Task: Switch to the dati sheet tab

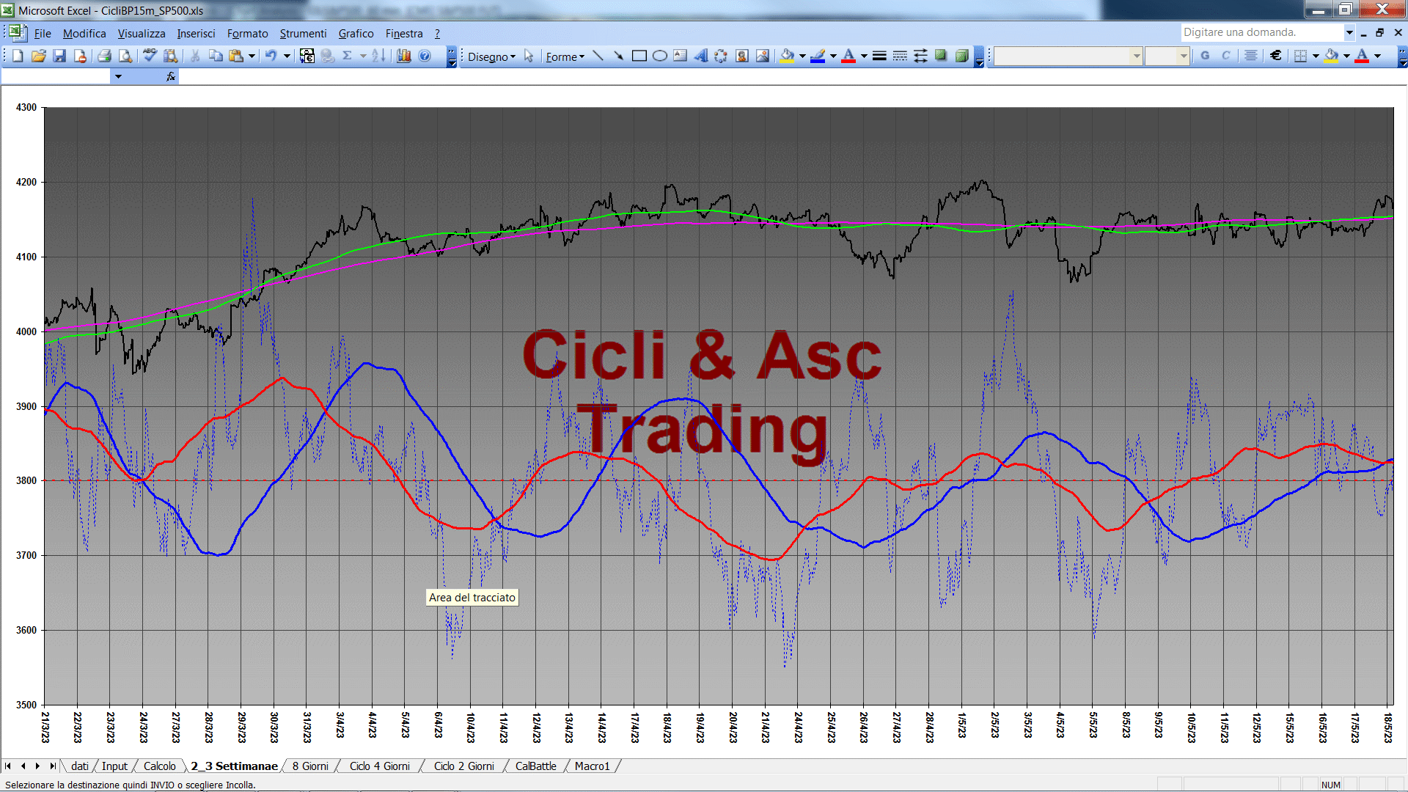Action: (80, 766)
